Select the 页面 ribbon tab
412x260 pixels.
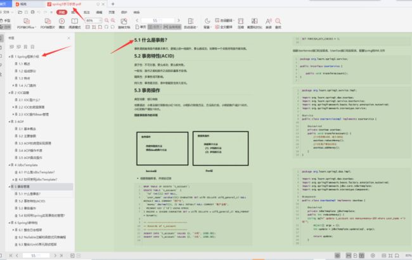[112, 12]
